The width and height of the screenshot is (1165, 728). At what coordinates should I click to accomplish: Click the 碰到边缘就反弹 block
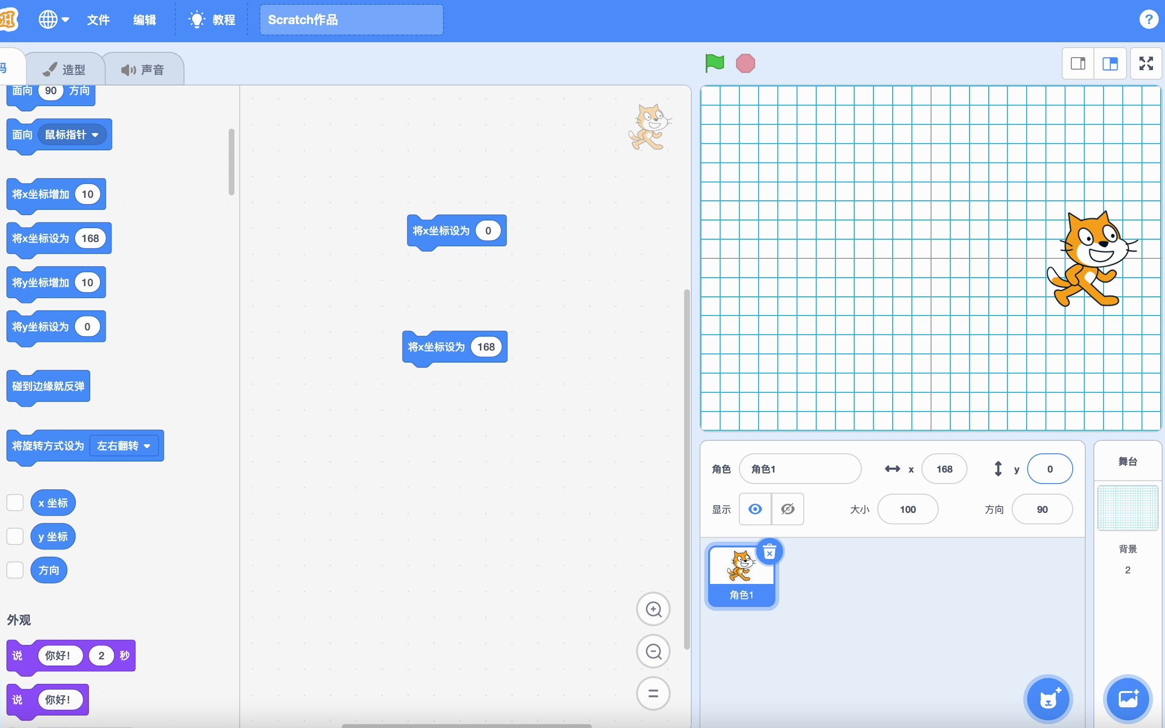click(48, 387)
